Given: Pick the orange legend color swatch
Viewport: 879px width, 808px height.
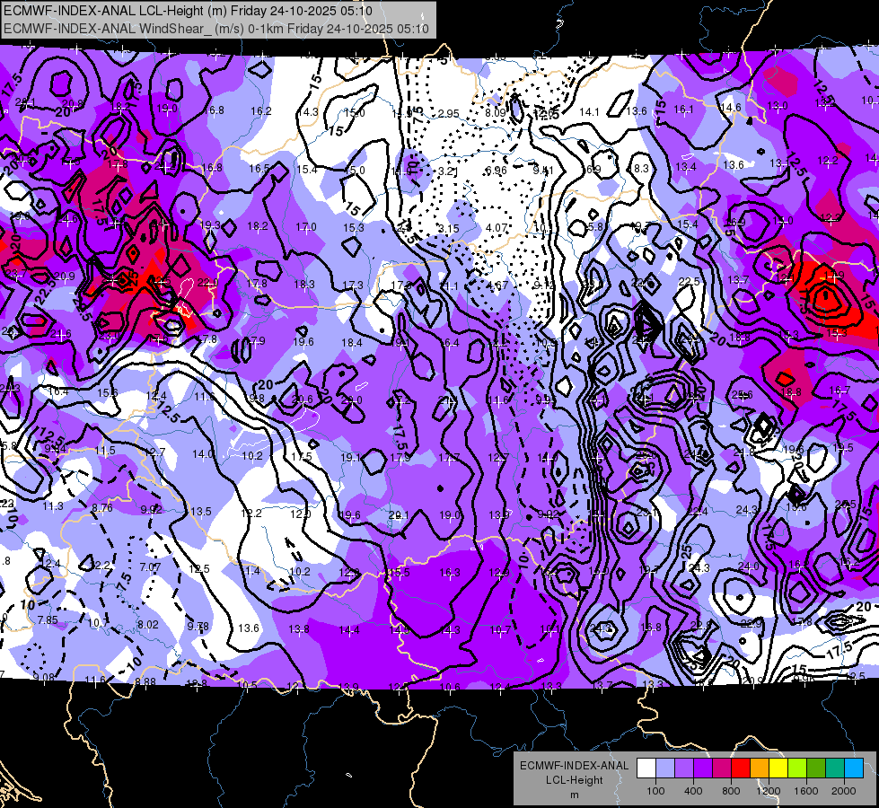Looking at the screenshot, I should coord(759,768).
